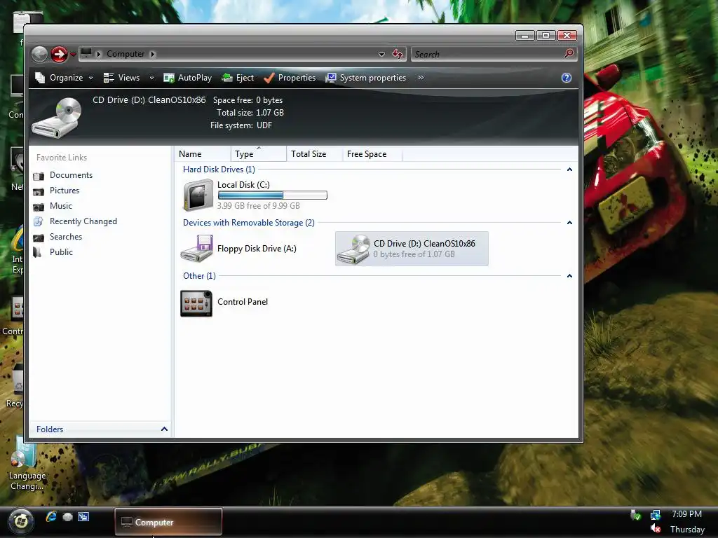The width and height of the screenshot is (718, 538).
Task: Collapse the Hard Disk Drives group
Action: [x=569, y=170]
